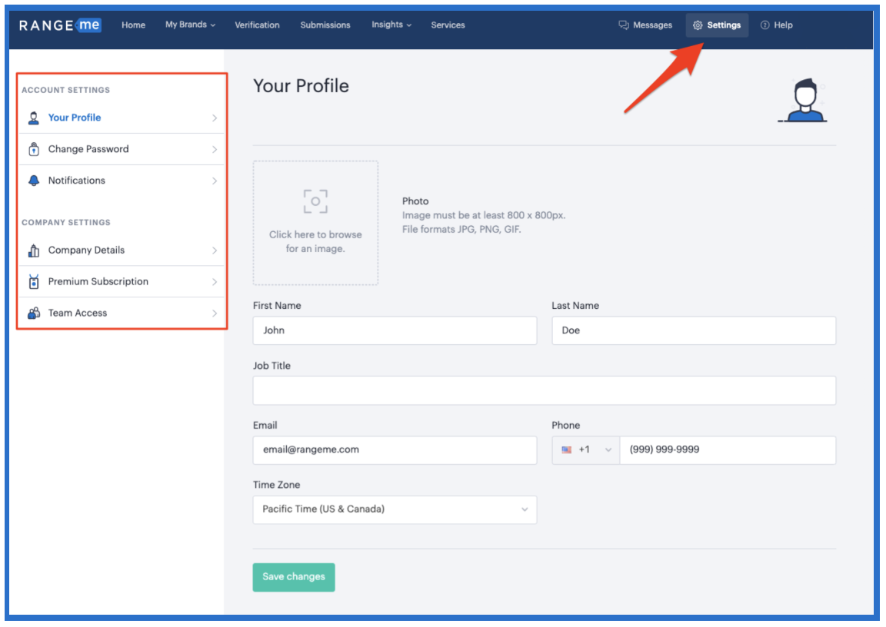Click the Help question mark icon
The width and height of the screenshot is (886, 627).
[765, 25]
